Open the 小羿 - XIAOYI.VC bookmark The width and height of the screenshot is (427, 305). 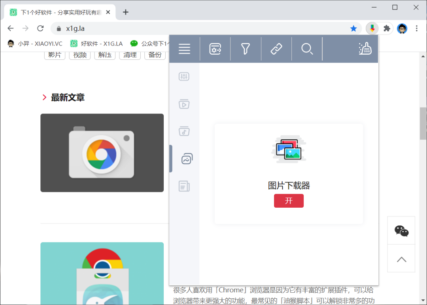(35, 44)
